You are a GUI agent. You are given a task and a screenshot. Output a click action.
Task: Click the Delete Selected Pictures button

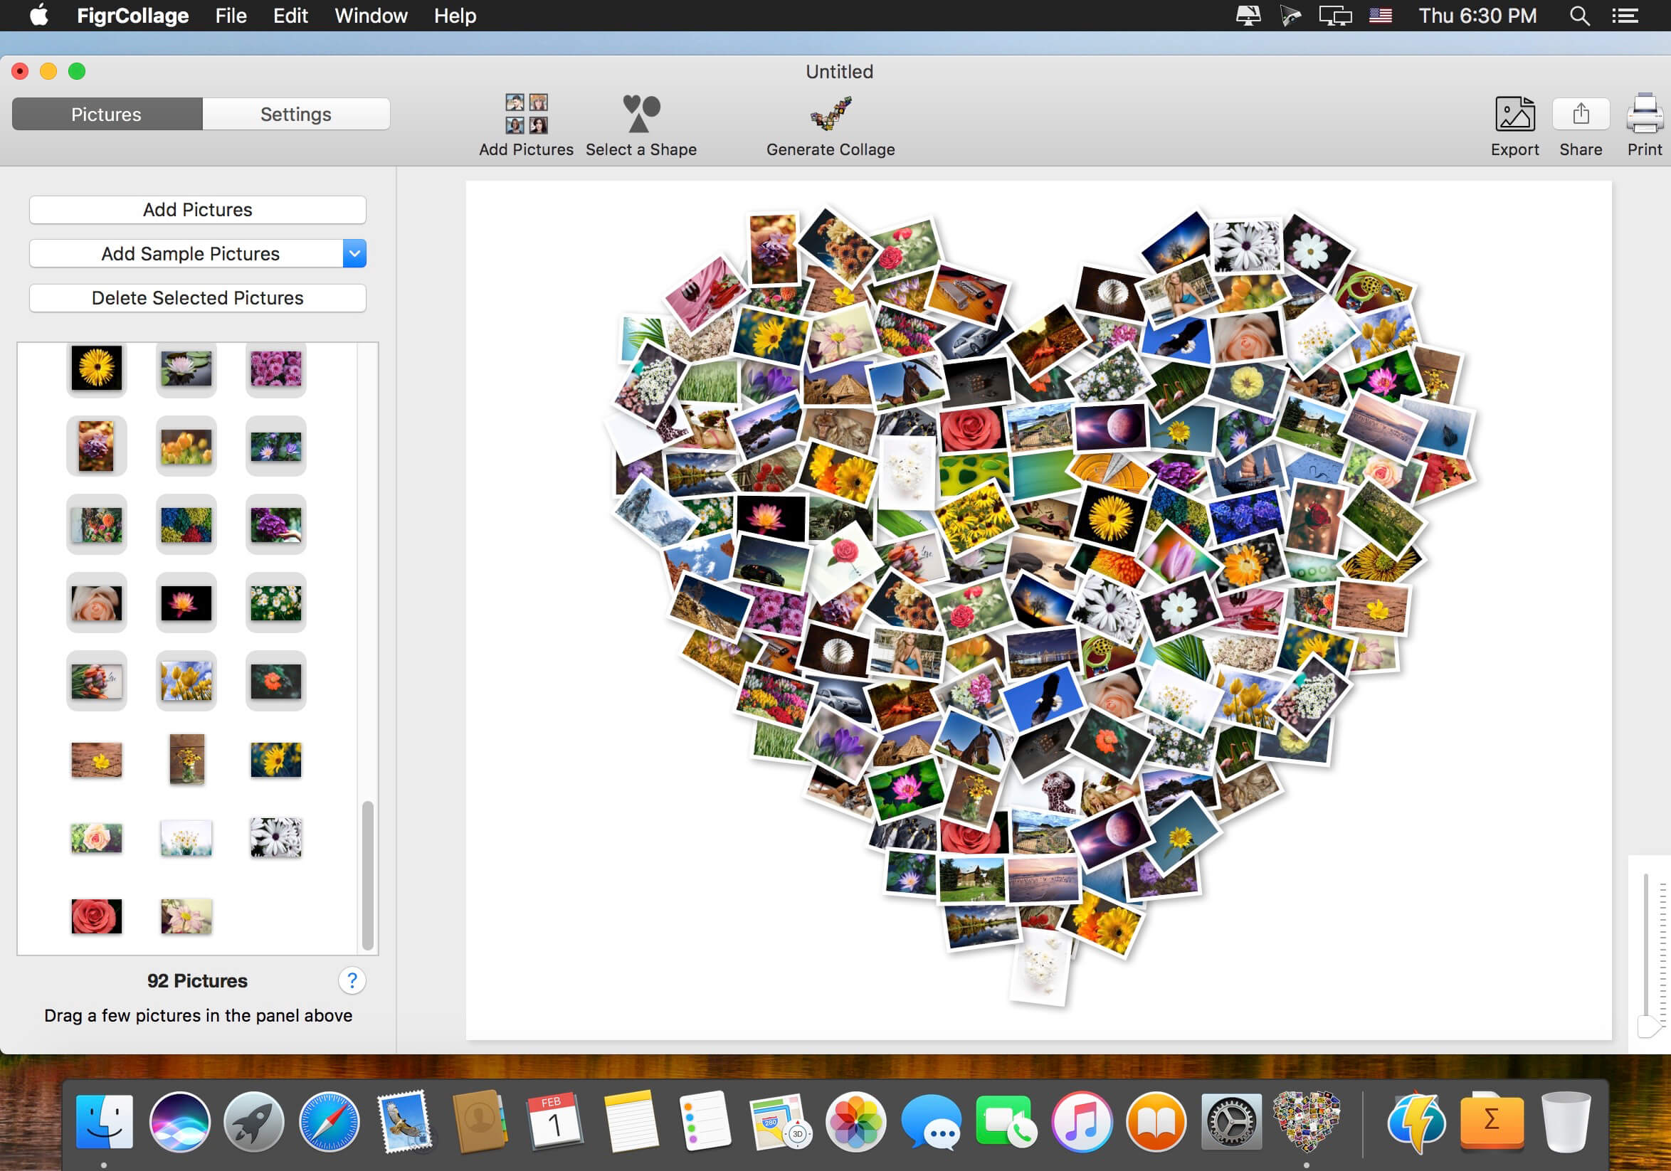[197, 298]
